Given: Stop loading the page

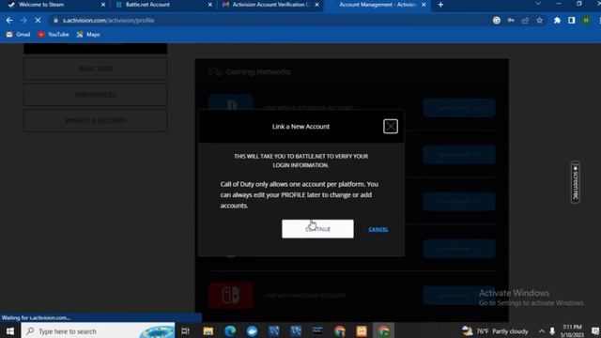Looking at the screenshot, I should (x=38, y=21).
